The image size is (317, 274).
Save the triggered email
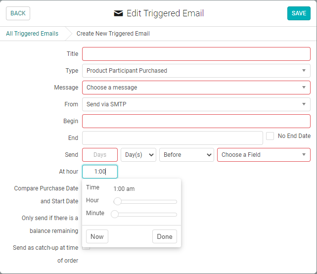[299, 13]
